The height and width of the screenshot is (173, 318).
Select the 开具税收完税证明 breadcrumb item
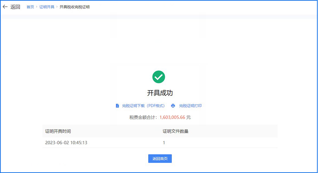point(74,7)
